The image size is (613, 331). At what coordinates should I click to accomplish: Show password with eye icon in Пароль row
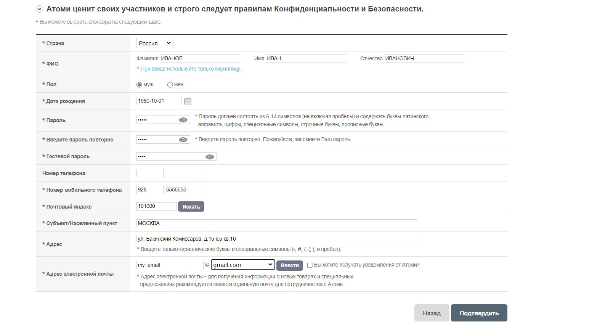tap(183, 120)
